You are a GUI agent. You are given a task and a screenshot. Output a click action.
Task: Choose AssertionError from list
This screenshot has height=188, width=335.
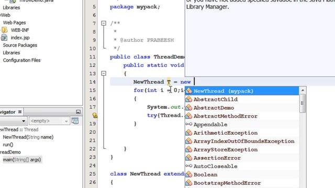click(242, 158)
